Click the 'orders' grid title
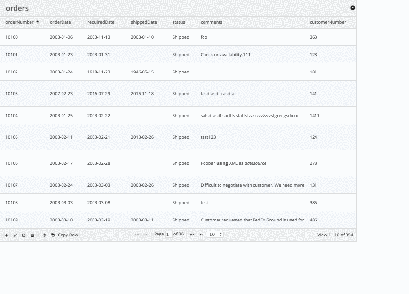This screenshot has height=294, width=409. pyautogui.click(x=17, y=8)
